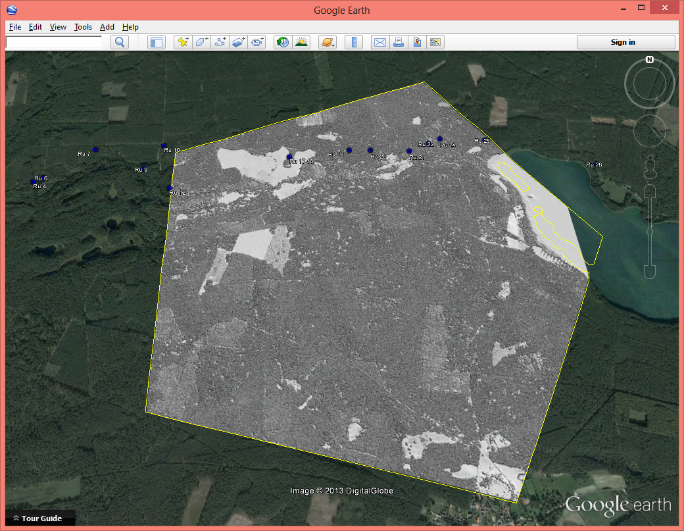
Task: Open the planet switcher dropdown
Action: coord(328,42)
